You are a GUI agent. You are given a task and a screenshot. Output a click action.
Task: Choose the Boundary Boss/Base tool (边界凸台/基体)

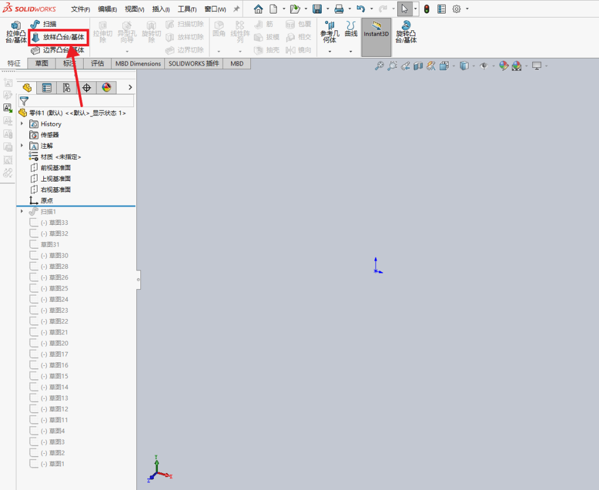58,50
